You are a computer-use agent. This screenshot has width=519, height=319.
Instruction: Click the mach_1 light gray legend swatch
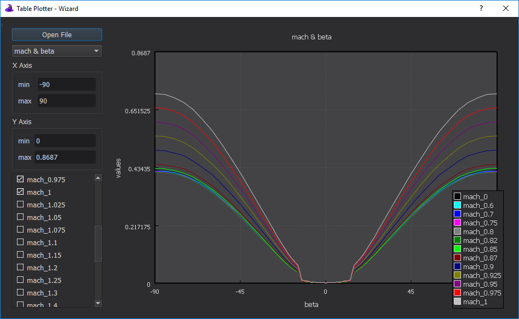click(x=457, y=301)
